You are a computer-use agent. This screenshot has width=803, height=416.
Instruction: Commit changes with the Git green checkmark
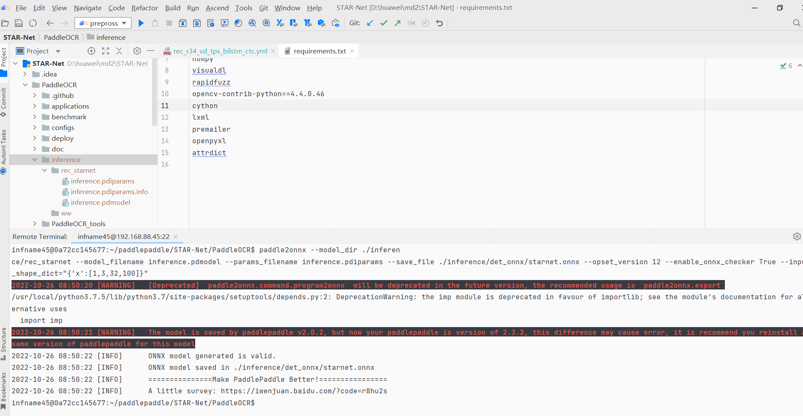tap(384, 23)
